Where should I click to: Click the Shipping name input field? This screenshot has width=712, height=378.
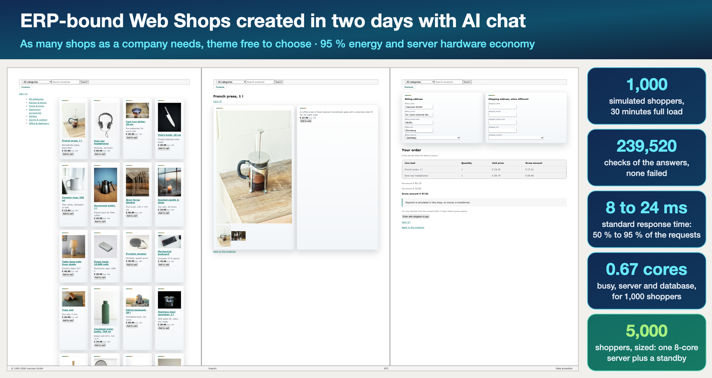coord(502,107)
